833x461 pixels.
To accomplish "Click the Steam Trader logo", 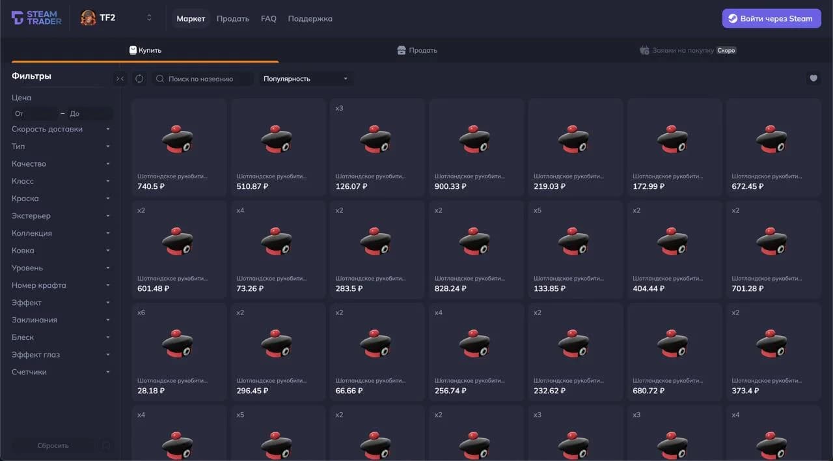I will tap(36, 18).
